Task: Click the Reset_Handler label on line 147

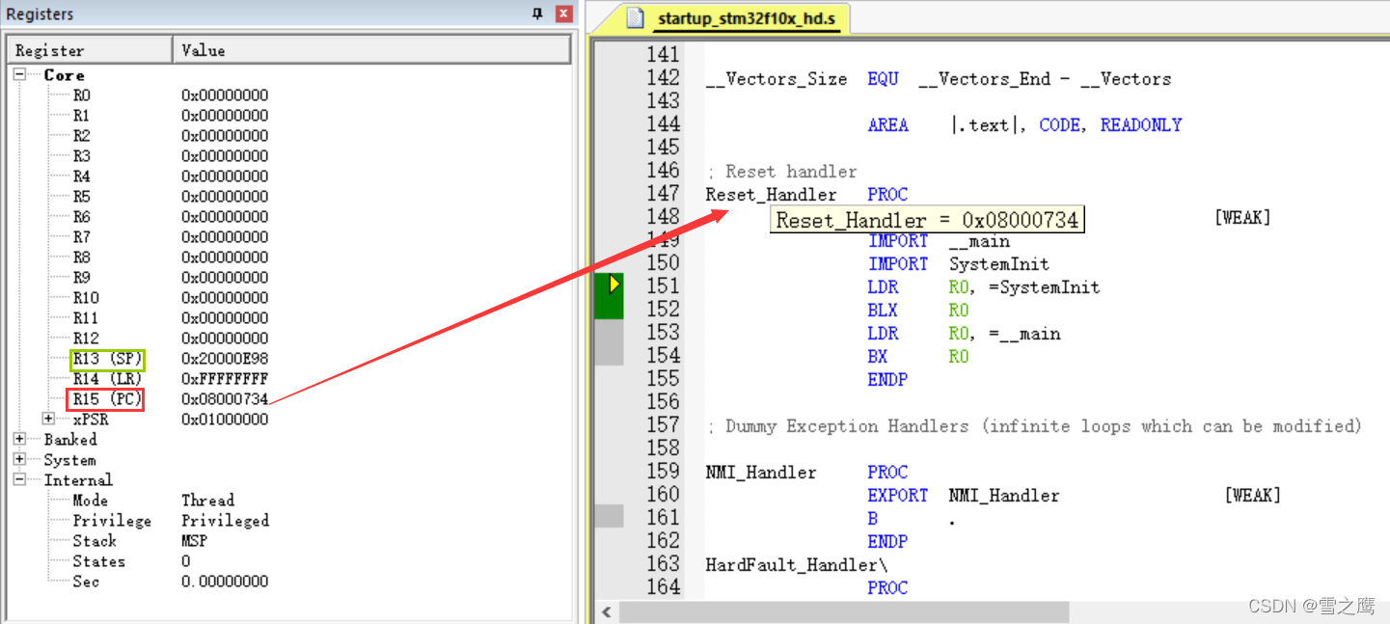Action: pos(771,194)
